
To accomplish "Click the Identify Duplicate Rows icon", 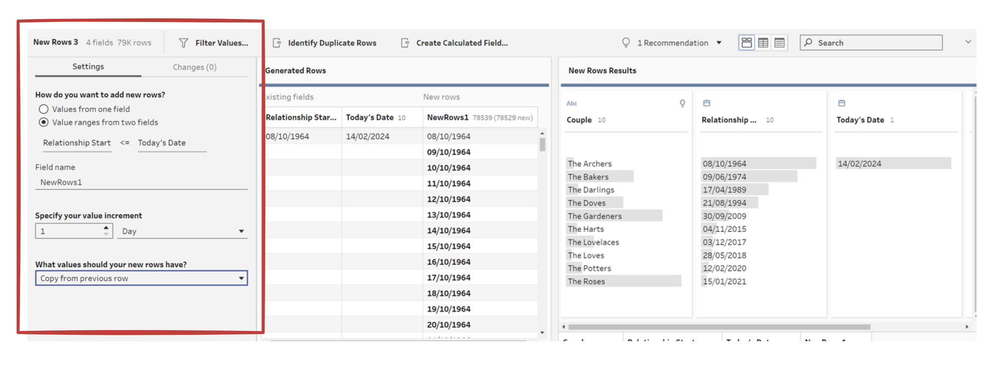I will click(x=277, y=43).
